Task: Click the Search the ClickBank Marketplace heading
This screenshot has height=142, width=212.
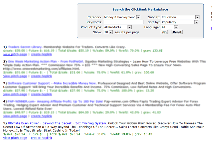Action: [140, 9]
